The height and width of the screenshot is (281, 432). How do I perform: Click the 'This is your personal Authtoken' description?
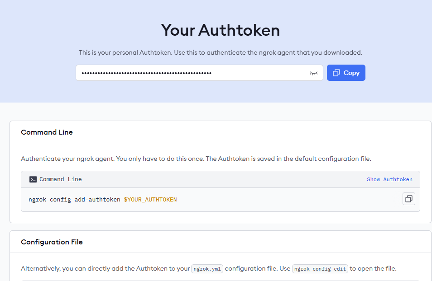pos(221,52)
